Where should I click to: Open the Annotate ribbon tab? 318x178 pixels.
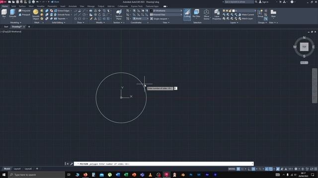(x=73, y=6)
